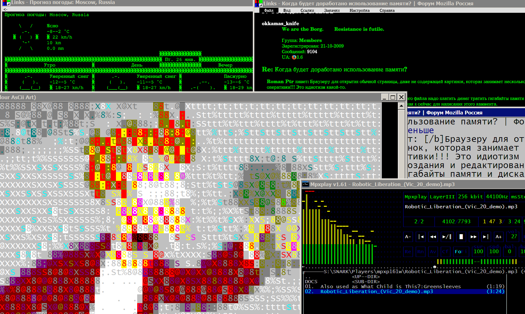Click the A- button in Mpxplay
This screenshot has height=314, width=525.
(408, 237)
